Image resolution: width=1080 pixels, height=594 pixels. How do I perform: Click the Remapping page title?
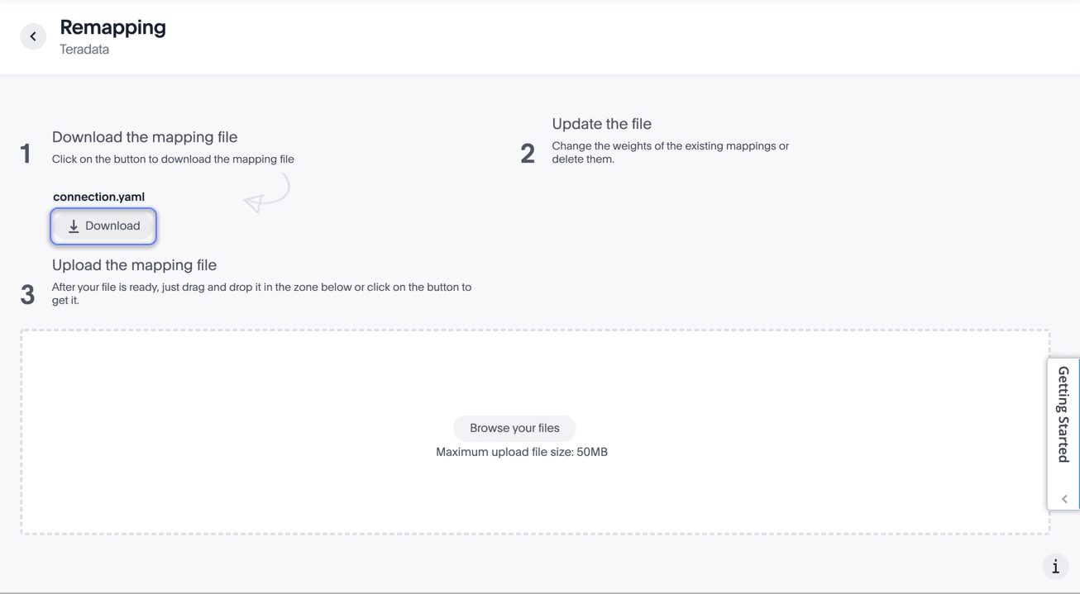pyautogui.click(x=112, y=27)
